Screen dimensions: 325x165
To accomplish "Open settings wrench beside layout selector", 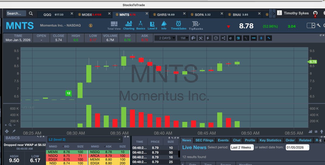I will point(318,25).
